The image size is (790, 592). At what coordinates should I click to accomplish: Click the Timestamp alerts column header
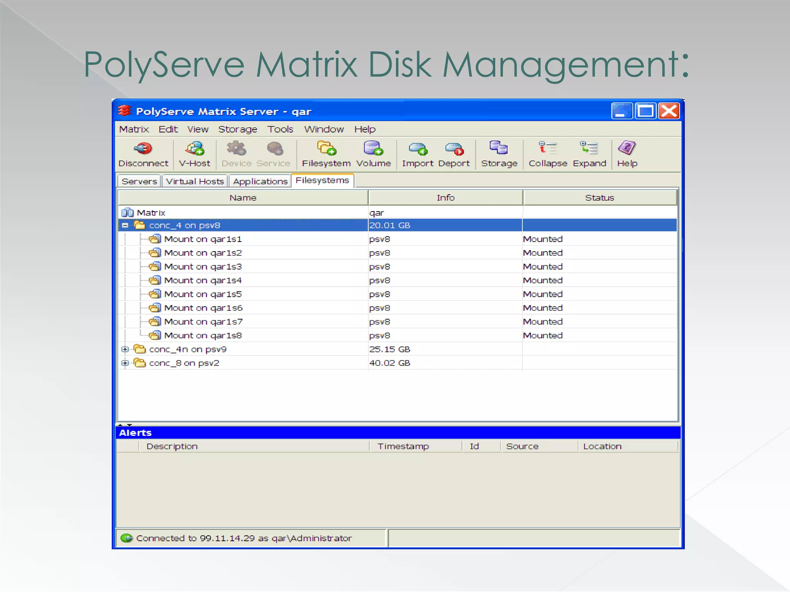(416, 446)
